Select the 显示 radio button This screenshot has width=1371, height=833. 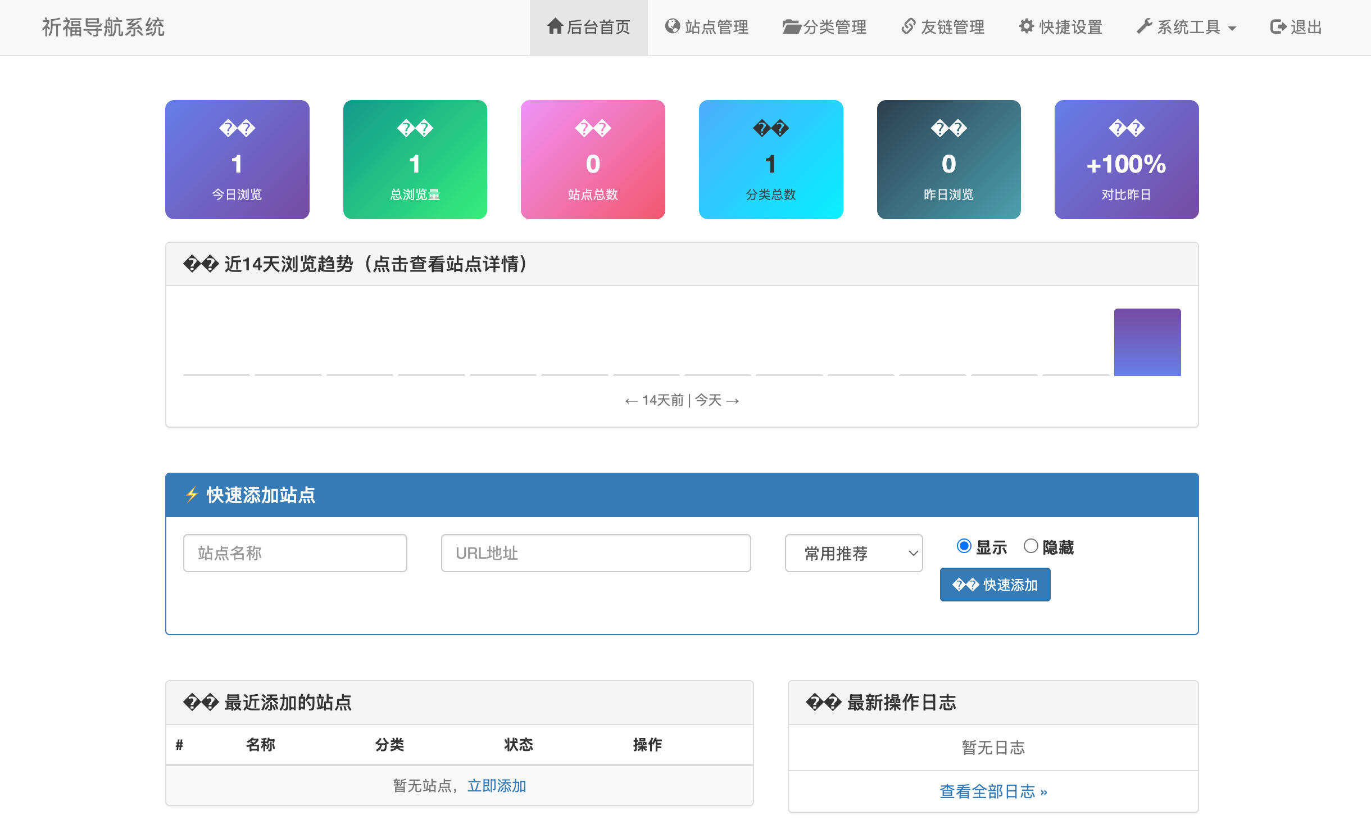click(x=964, y=546)
